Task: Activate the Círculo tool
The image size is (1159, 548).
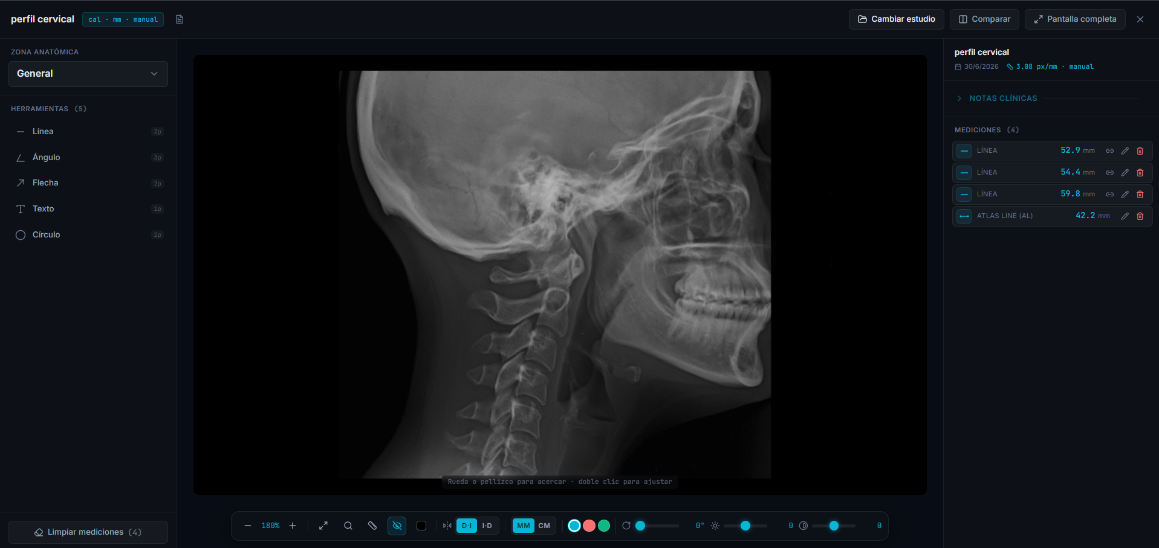Action: [88, 234]
